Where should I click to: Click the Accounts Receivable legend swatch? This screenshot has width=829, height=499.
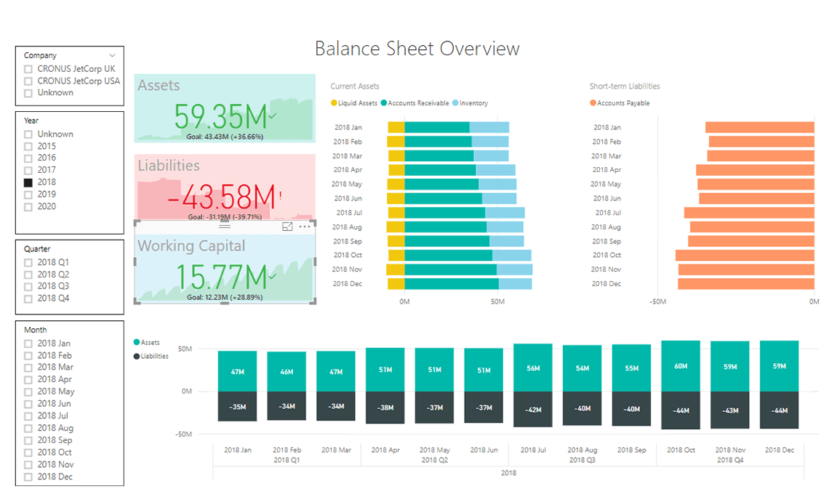(384, 103)
